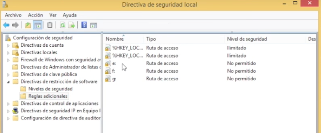Expand Directivas de control de aplicaciones
The height and width of the screenshot is (133, 321).
[x=9, y=104]
